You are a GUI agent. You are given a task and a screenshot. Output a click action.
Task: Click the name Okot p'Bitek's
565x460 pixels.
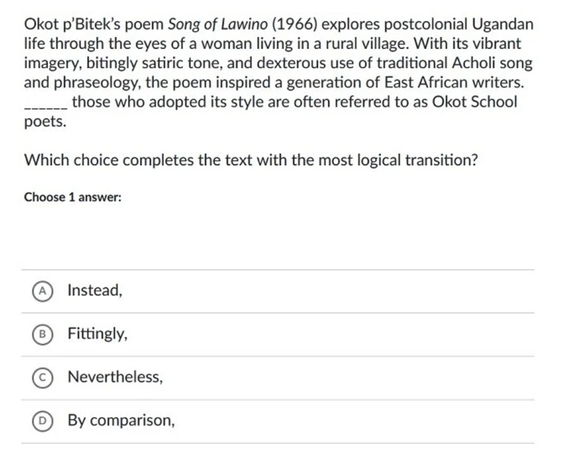tap(73, 25)
